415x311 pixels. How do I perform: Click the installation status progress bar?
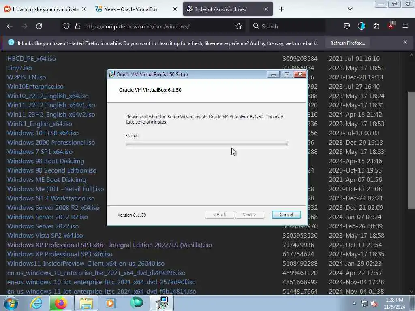point(207,143)
